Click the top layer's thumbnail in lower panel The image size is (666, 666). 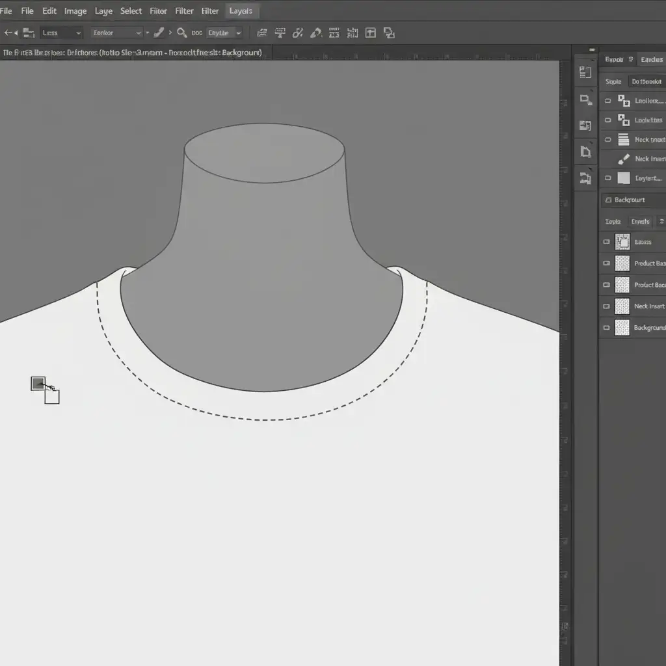coord(622,242)
